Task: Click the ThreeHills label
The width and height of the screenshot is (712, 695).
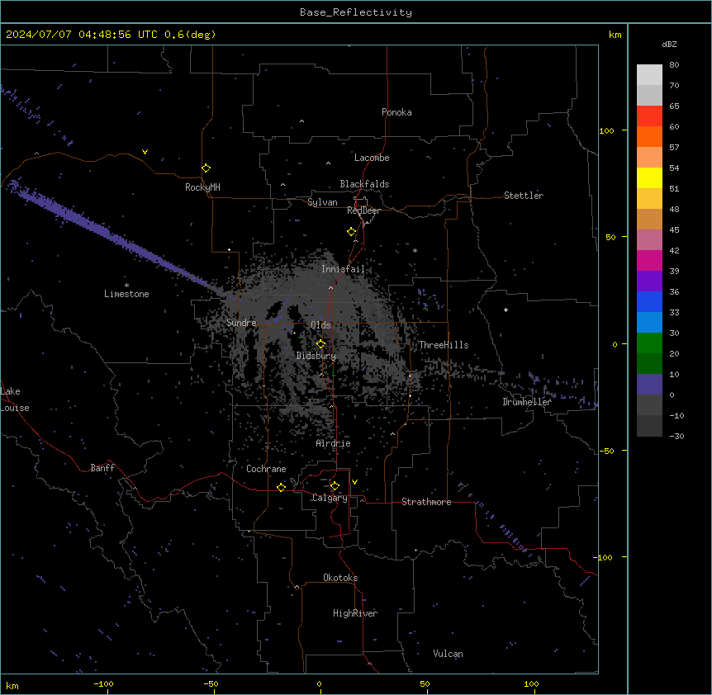Action: coord(444,345)
